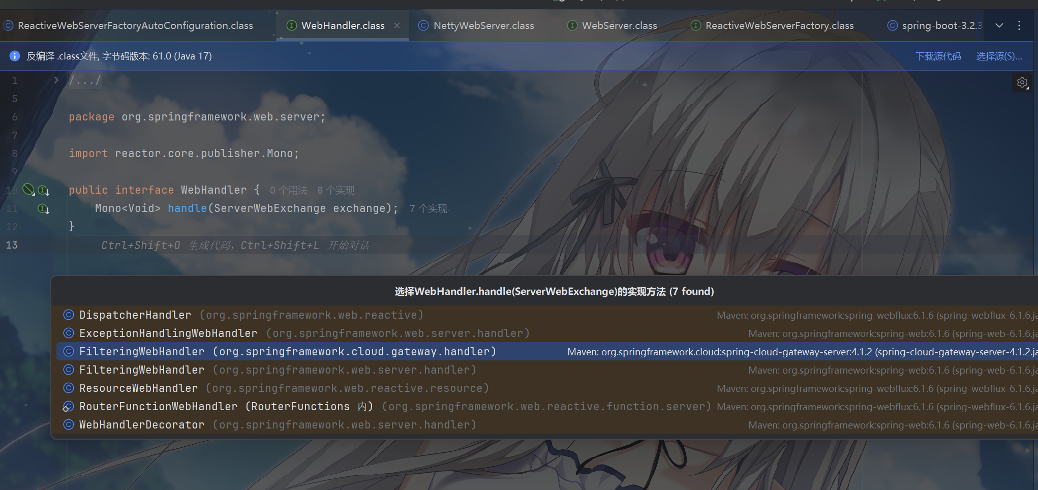The height and width of the screenshot is (490, 1038).
Task: Open the editor tabs more-options menu
Action: coord(1019,25)
